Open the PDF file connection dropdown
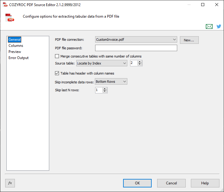This screenshot has width=224, height=192. tap(174, 40)
